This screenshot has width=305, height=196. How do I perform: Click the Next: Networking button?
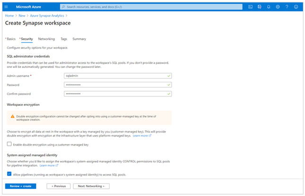tap(91, 186)
